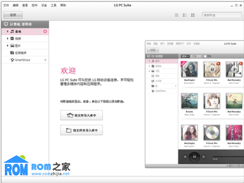Open the 查看 menu
Screen dimensions: 244x183
tap(25, 5)
